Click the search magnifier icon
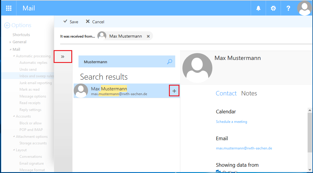The width and height of the screenshot is (313, 173). pyautogui.click(x=169, y=61)
